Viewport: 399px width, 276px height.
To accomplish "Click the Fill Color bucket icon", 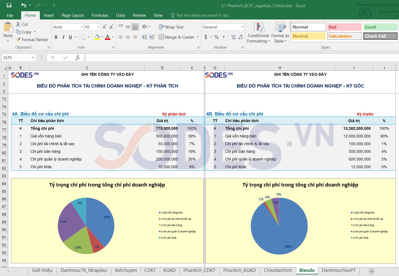I will click(97, 37).
